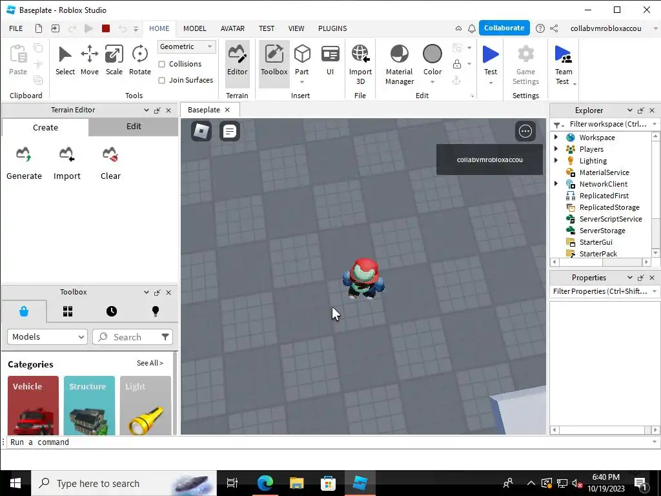Open the Part dropdown arrow
Screen dimensions: 661x496
(302, 82)
